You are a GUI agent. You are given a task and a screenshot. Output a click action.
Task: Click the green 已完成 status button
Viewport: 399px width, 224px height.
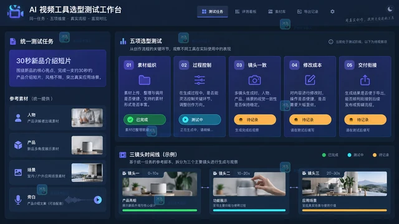[145, 119]
